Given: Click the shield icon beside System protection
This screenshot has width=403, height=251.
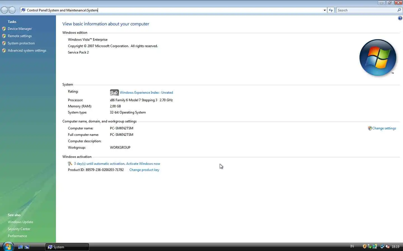Looking at the screenshot, I should click(4, 43).
